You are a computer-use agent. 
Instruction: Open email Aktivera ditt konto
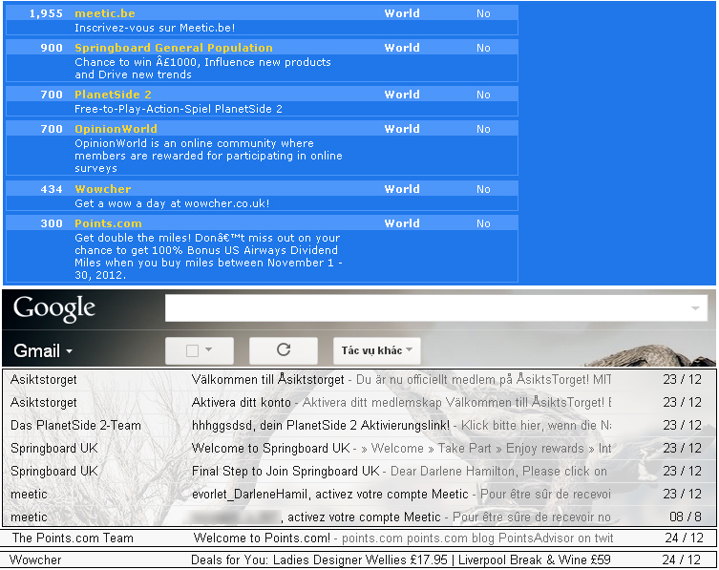(x=359, y=403)
